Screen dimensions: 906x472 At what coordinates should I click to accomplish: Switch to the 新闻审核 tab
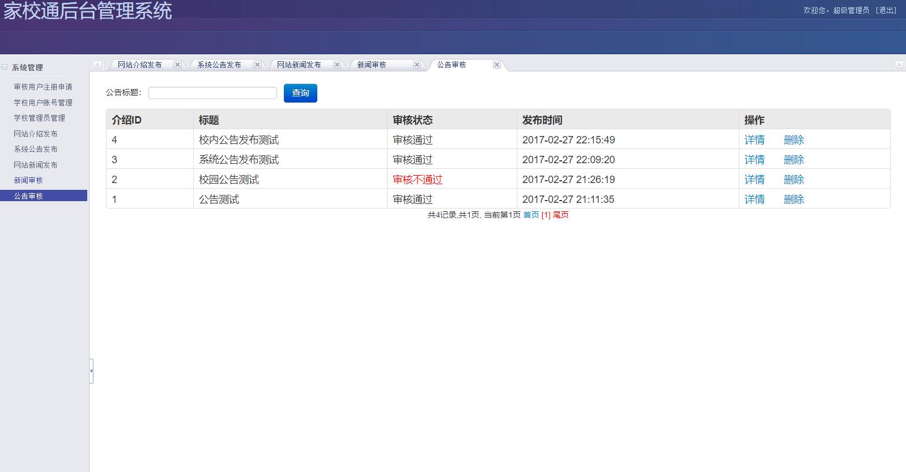[372, 65]
